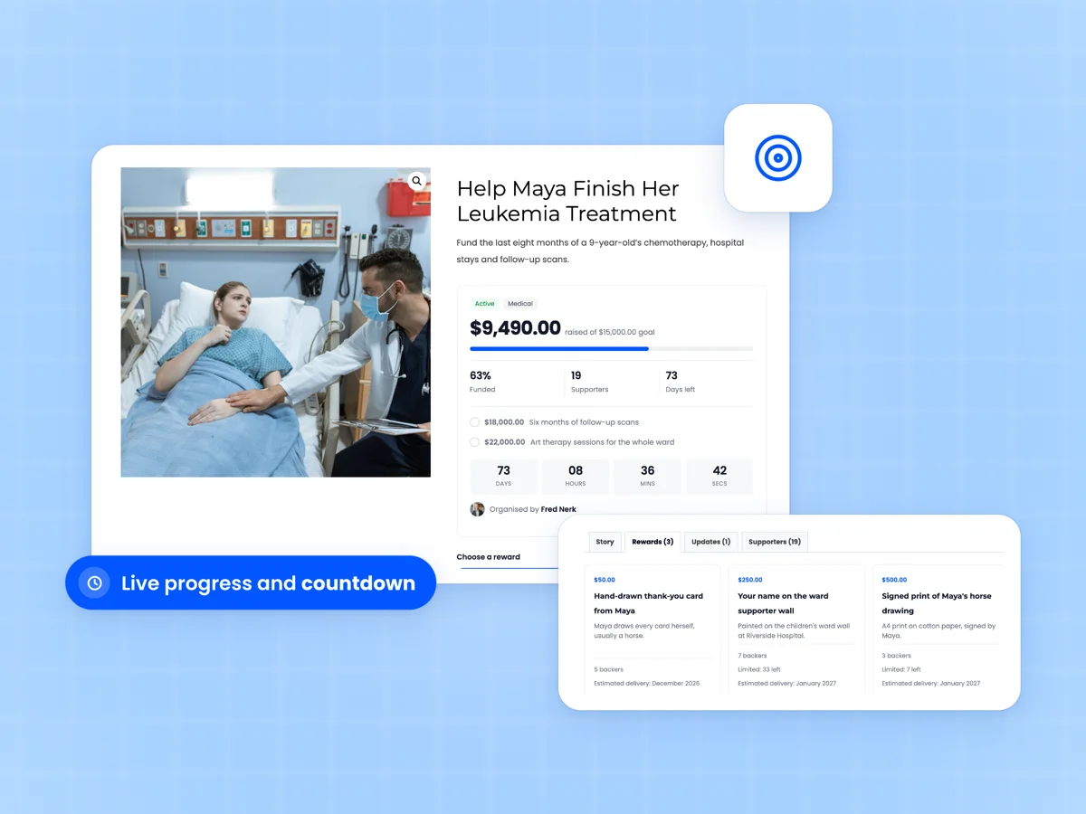The image size is (1086, 814).
Task: Click the clock icon in blue banner
Action: (x=94, y=583)
